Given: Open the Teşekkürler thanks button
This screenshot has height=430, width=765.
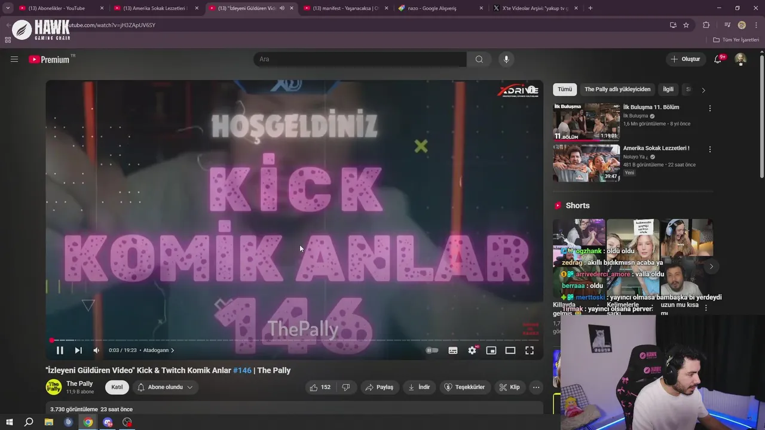Looking at the screenshot, I should click(465, 387).
